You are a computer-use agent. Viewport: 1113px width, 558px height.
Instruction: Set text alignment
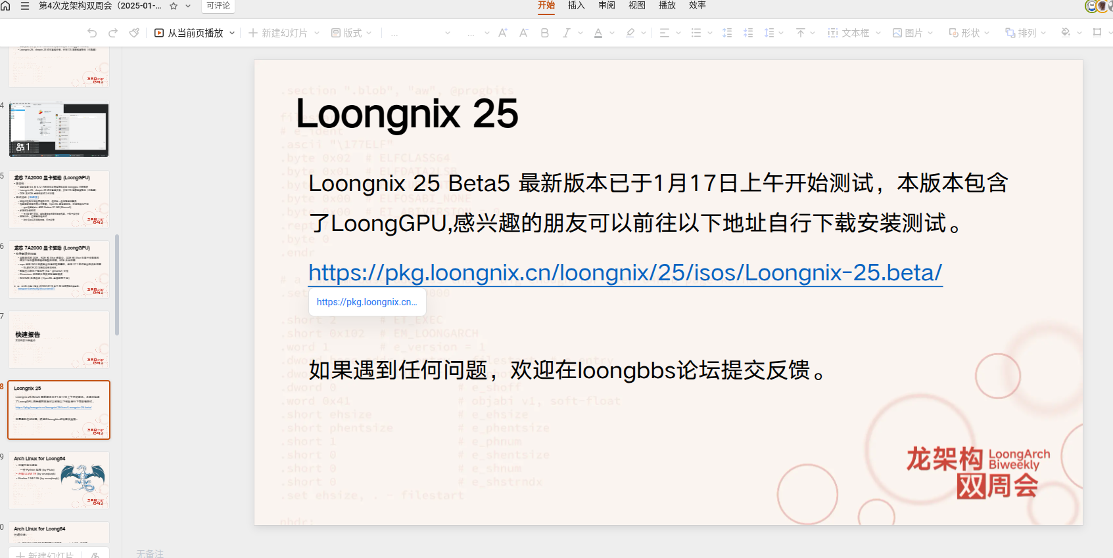point(665,33)
